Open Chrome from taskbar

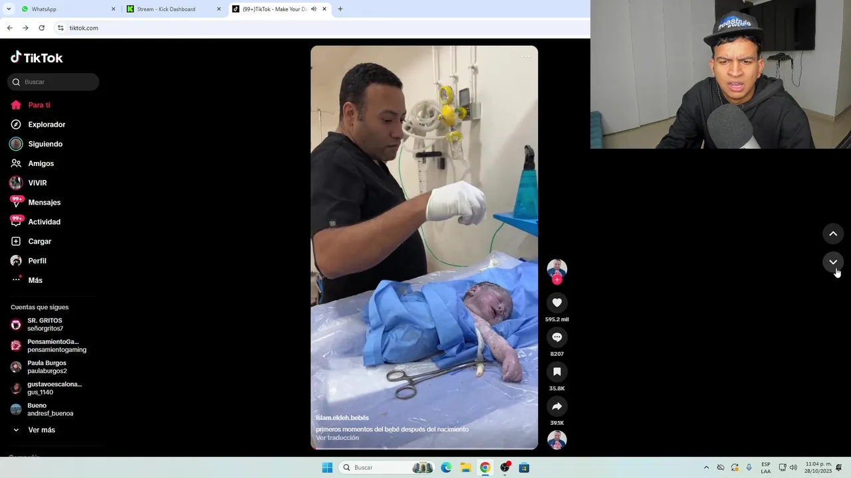pos(485,467)
